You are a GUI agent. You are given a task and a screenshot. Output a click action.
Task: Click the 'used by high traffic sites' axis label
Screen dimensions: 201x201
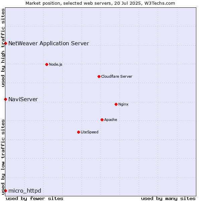click(3, 48)
